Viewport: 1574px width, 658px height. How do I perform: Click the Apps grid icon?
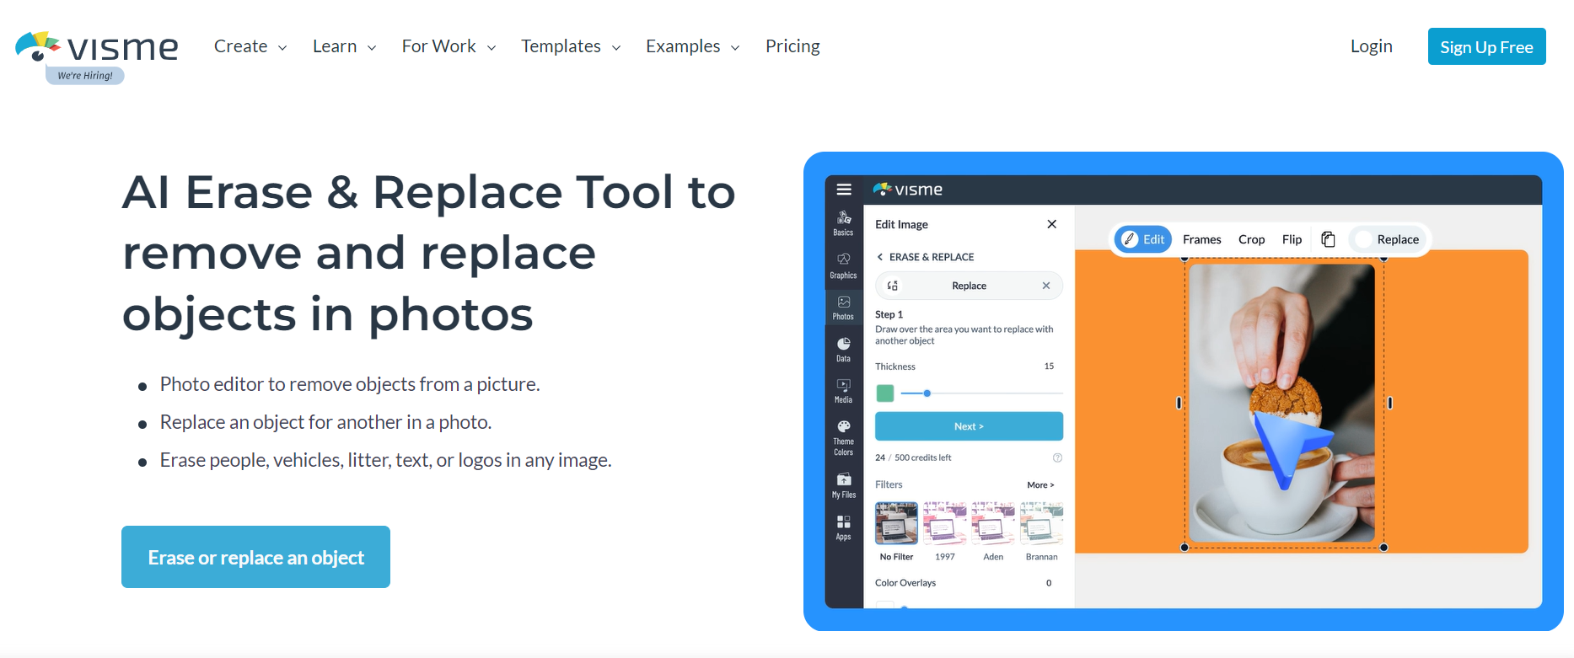843,527
